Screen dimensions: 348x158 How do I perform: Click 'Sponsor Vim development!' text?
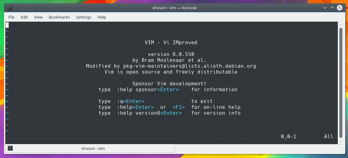(169, 84)
